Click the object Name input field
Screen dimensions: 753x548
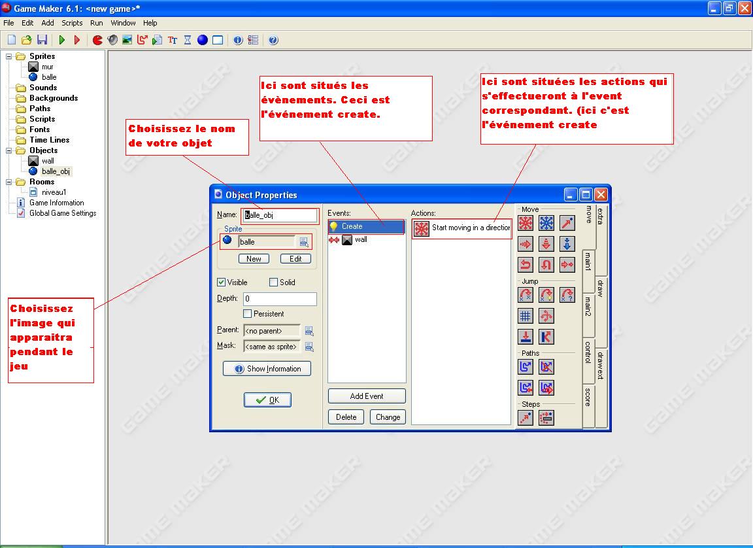(x=280, y=215)
